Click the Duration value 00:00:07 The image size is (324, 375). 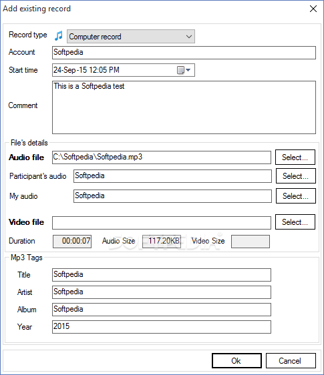[x=72, y=242]
